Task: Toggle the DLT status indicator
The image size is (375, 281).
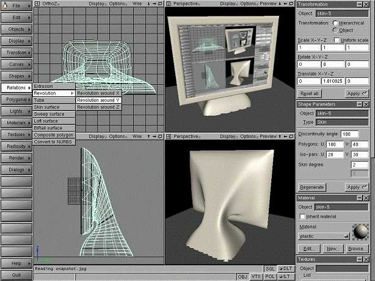Action: coord(285,268)
